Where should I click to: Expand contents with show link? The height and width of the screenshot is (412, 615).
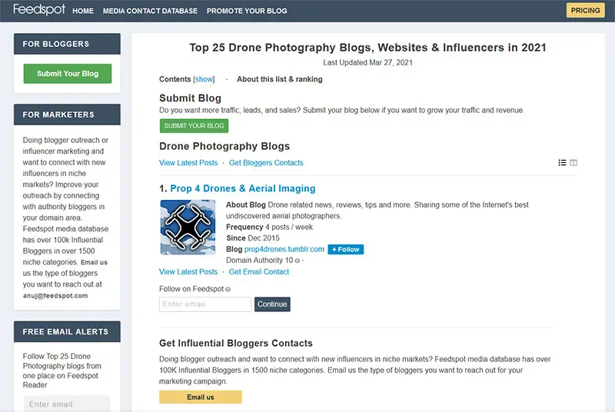204,79
